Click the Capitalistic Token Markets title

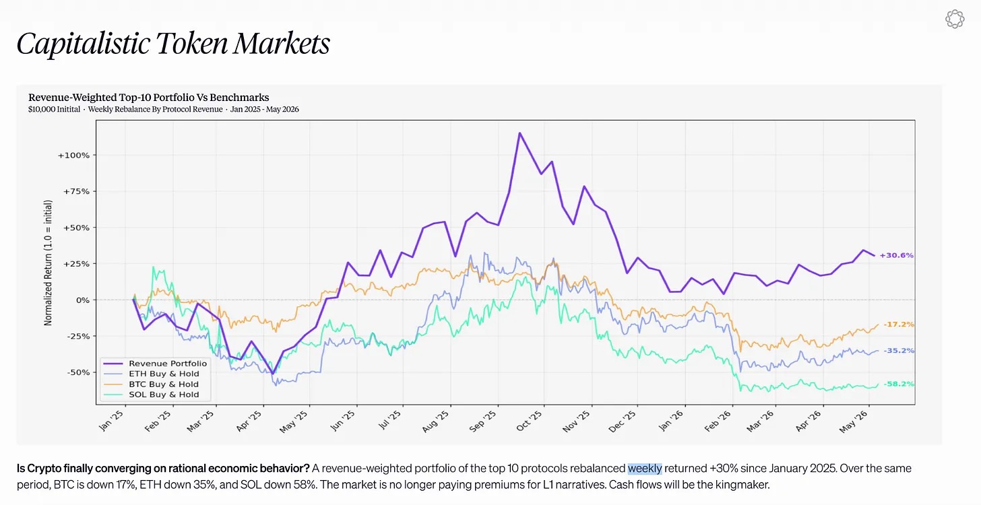[x=173, y=44]
